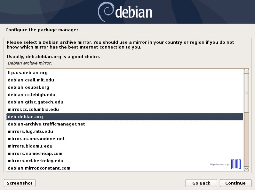The width and height of the screenshot is (255, 190).
Task: Select debian-archive.trafficmanager.net mirror
Action: coord(46,124)
